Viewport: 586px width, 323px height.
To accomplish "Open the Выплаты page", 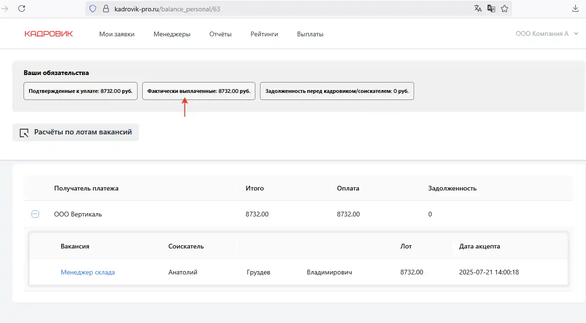I will (310, 34).
